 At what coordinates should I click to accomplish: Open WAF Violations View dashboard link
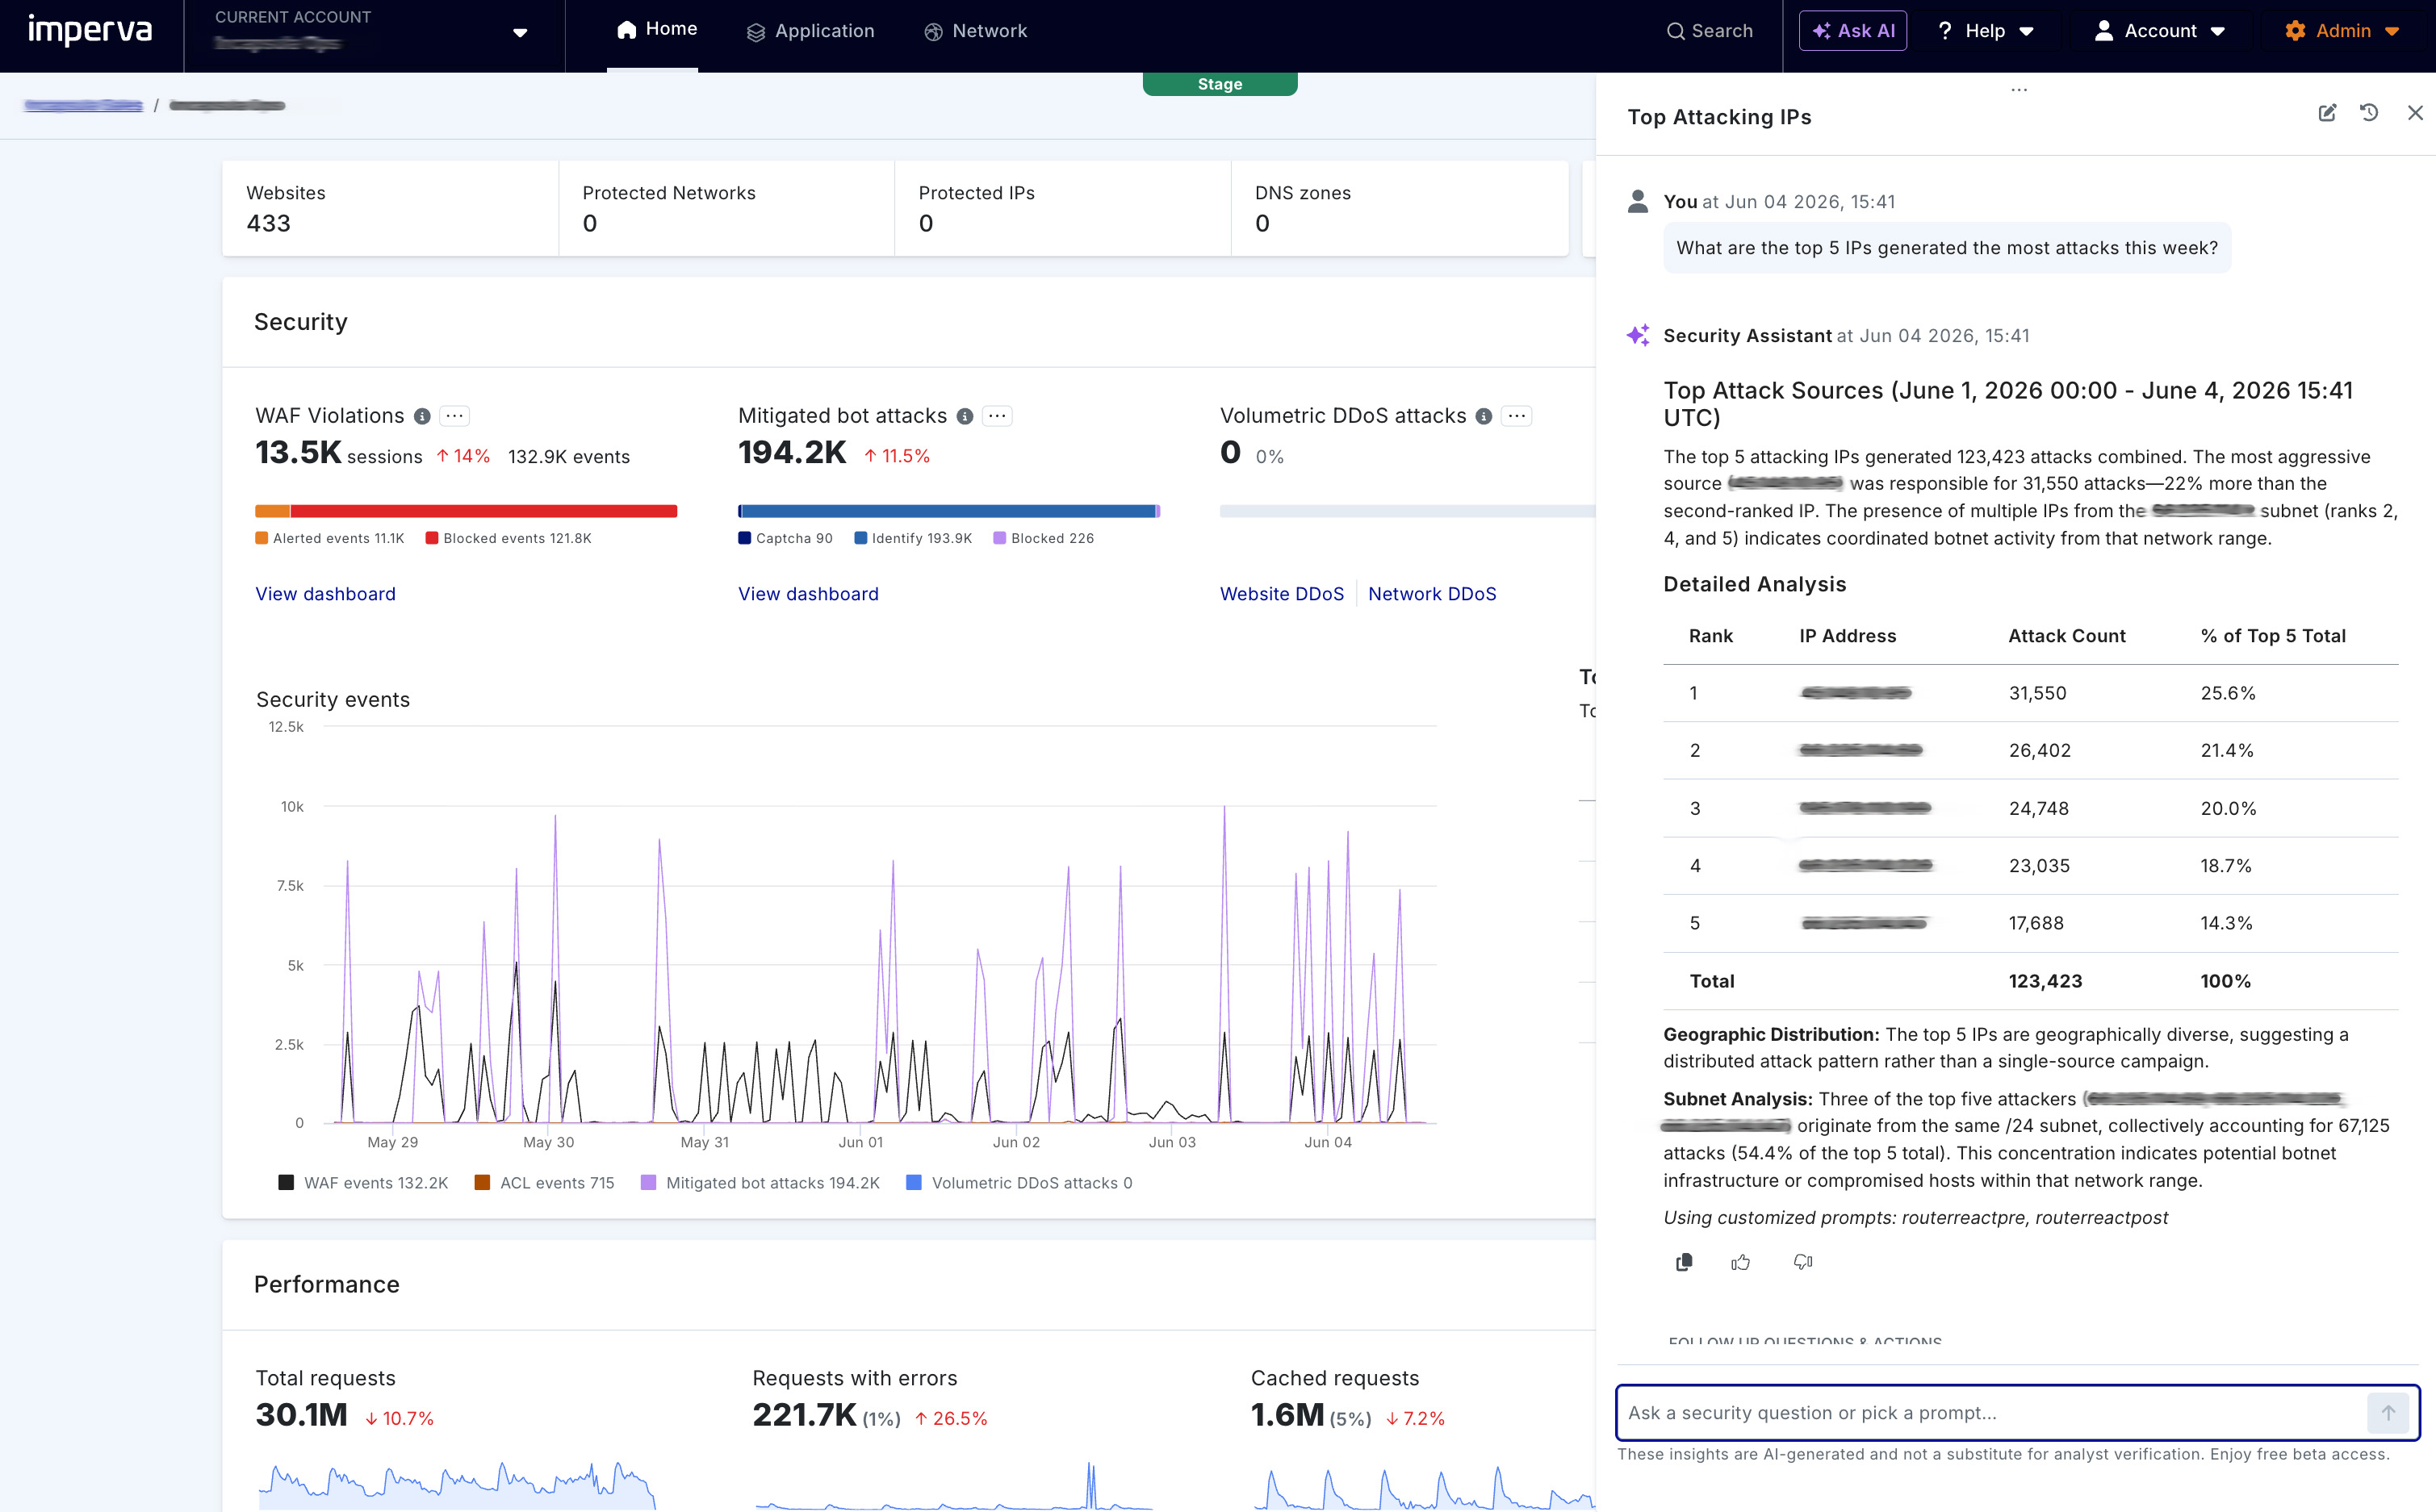pos(325,594)
